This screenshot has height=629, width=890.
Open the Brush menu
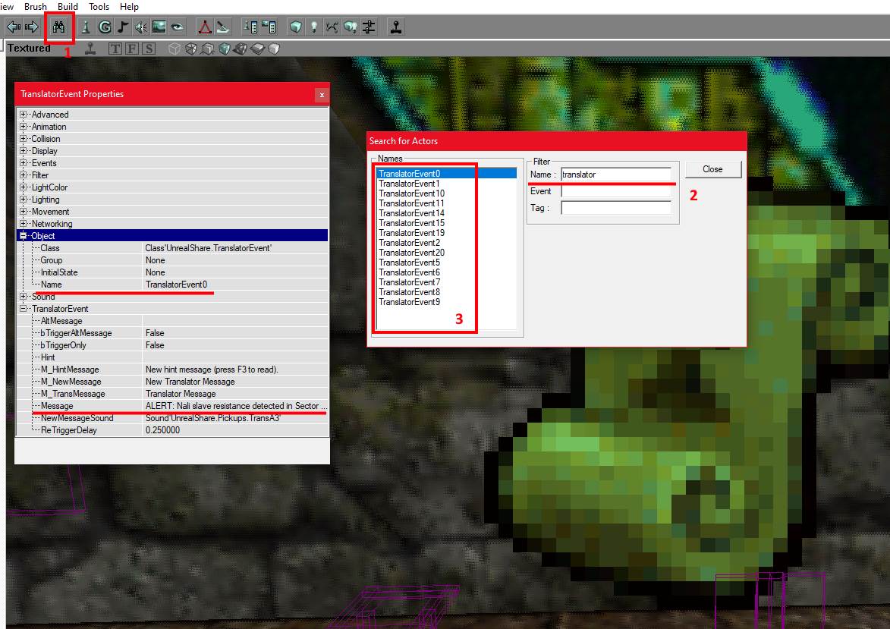click(x=35, y=7)
